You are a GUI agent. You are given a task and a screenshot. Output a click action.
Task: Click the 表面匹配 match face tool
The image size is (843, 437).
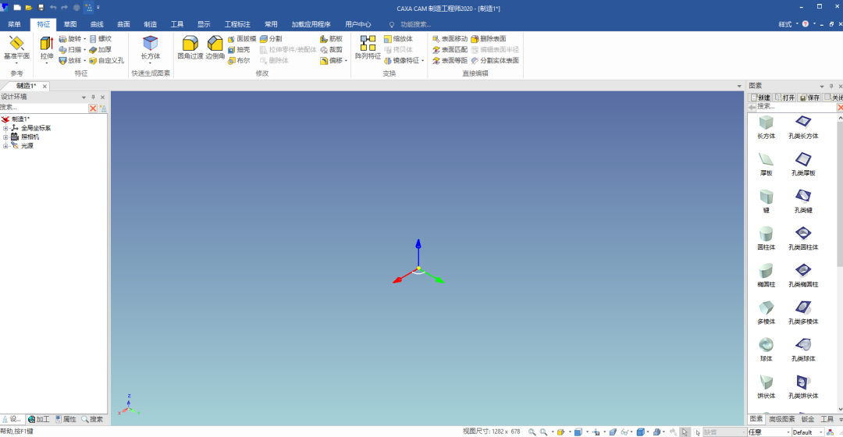[450, 49]
